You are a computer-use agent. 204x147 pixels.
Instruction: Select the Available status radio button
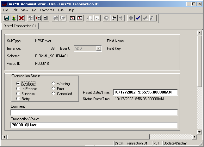coord(18,83)
